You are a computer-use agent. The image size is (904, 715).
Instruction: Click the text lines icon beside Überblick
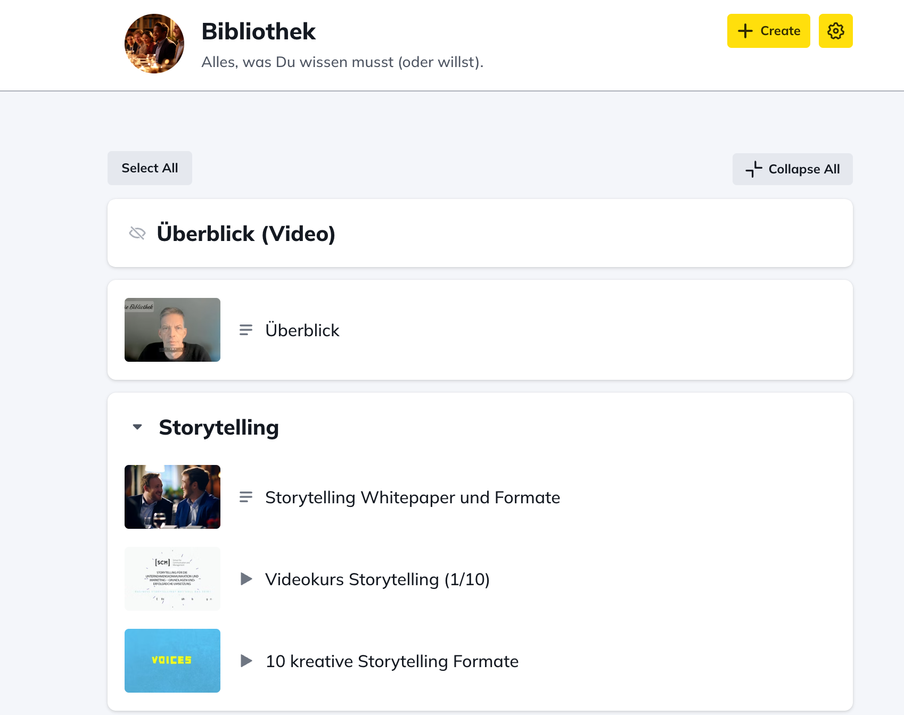tap(246, 330)
